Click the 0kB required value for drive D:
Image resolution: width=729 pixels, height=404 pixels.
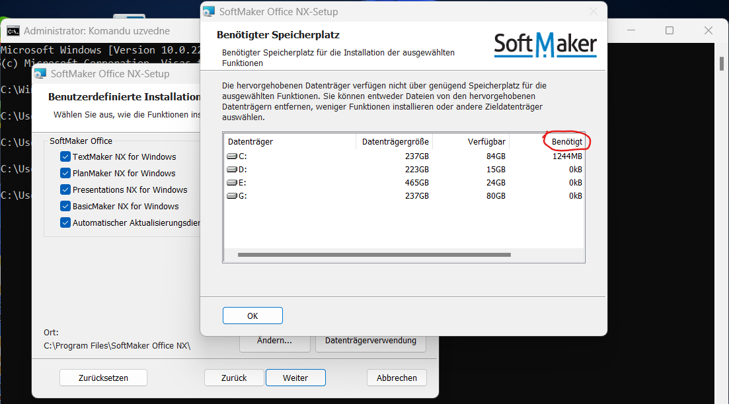click(x=576, y=170)
